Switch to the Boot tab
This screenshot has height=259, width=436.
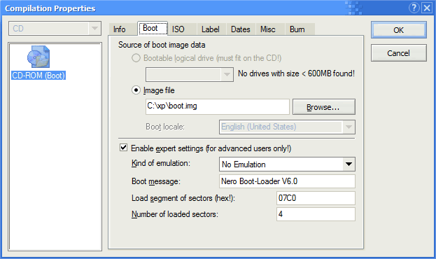pos(153,28)
